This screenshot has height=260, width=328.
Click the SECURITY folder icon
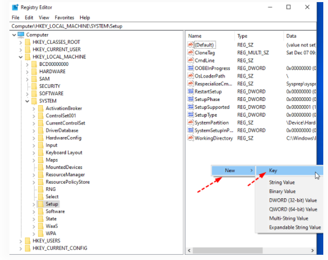pyautogui.click(x=34, y=86)
